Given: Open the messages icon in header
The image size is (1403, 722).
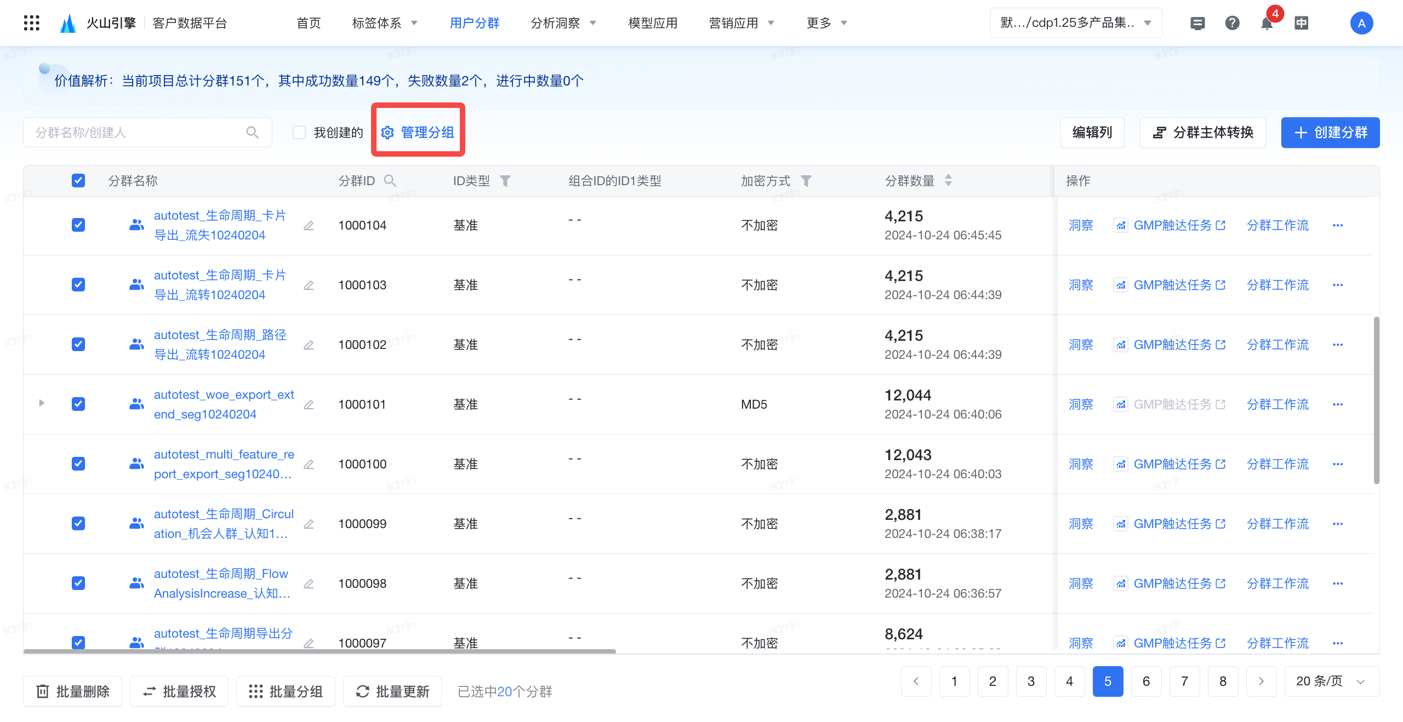Looking at the screenshot, I should [x=1197, y=23].
